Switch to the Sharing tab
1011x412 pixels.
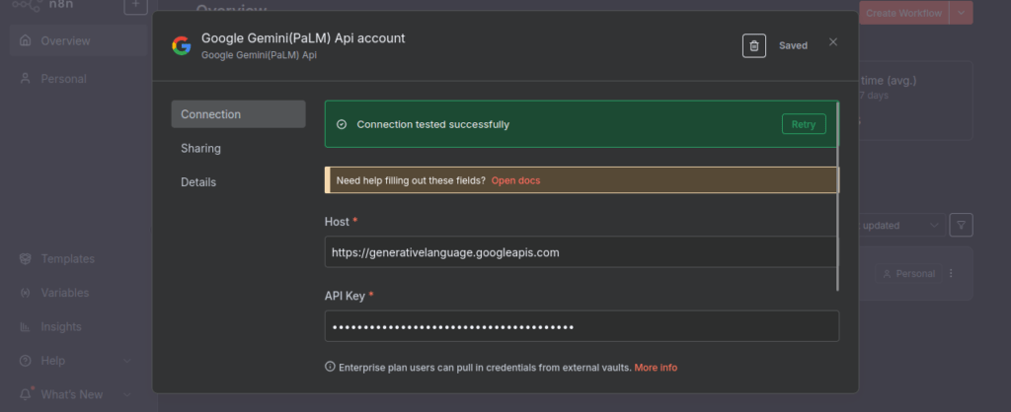click(200, 148)
